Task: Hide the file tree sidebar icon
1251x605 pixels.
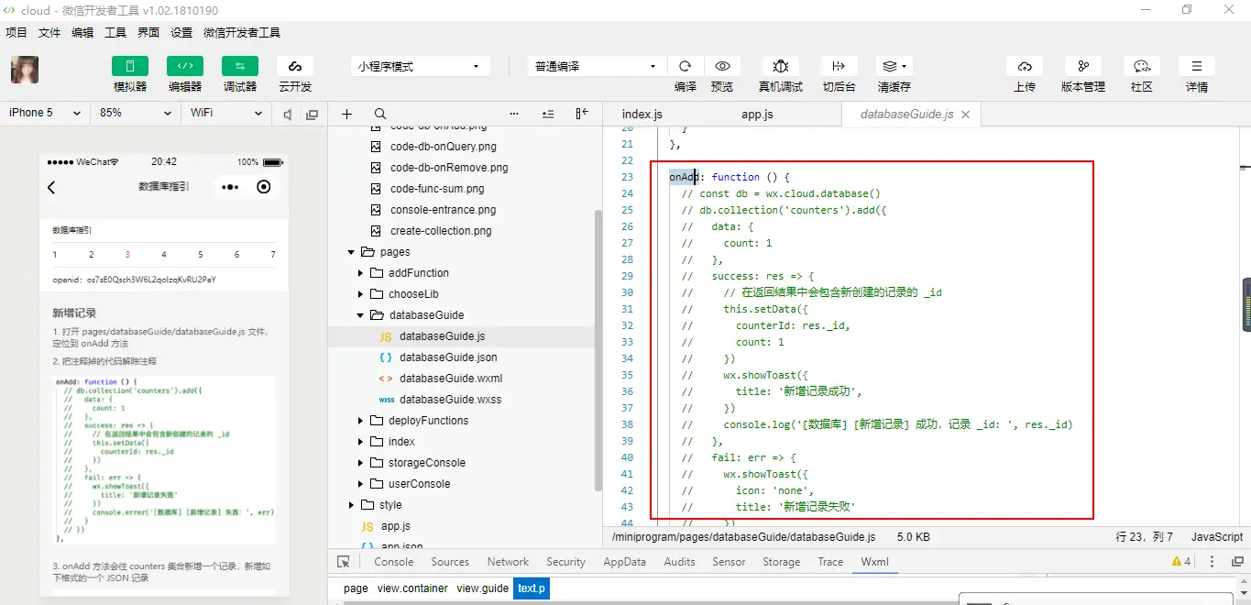Action: [582, 114]
